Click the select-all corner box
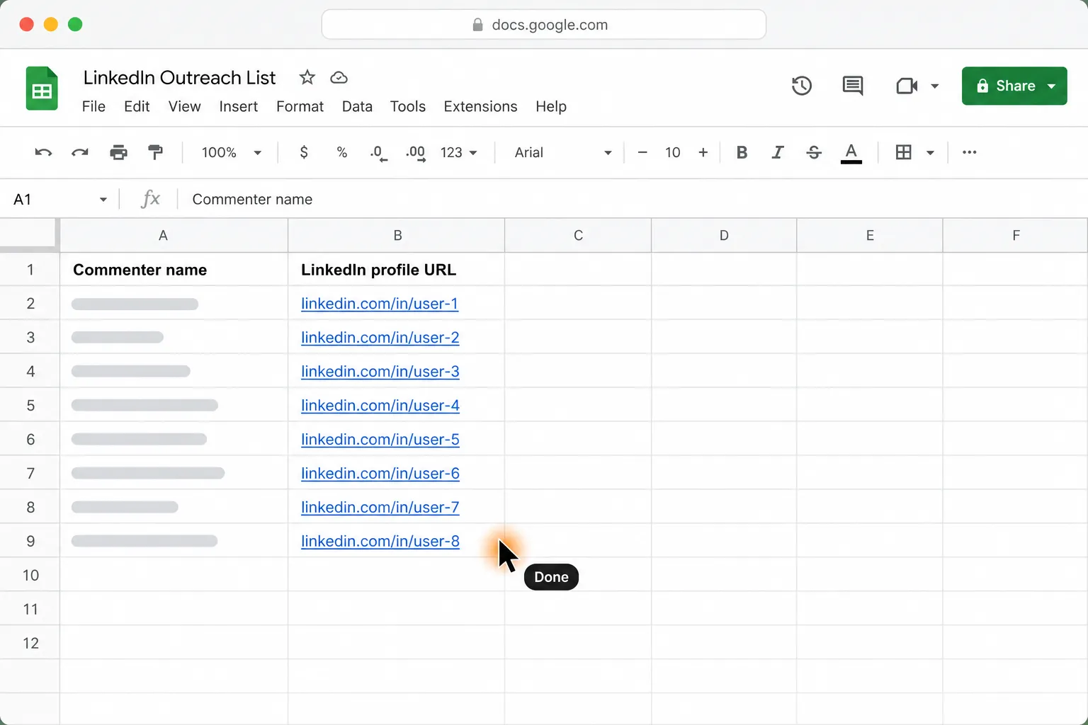The height and width of the screenshot is (725, 1088). tap(28, 235)
